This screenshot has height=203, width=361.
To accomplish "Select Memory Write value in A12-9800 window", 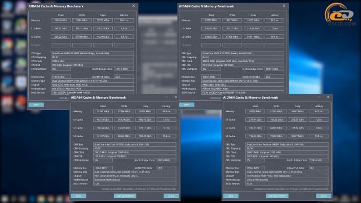I will click(x=82, y=20).
